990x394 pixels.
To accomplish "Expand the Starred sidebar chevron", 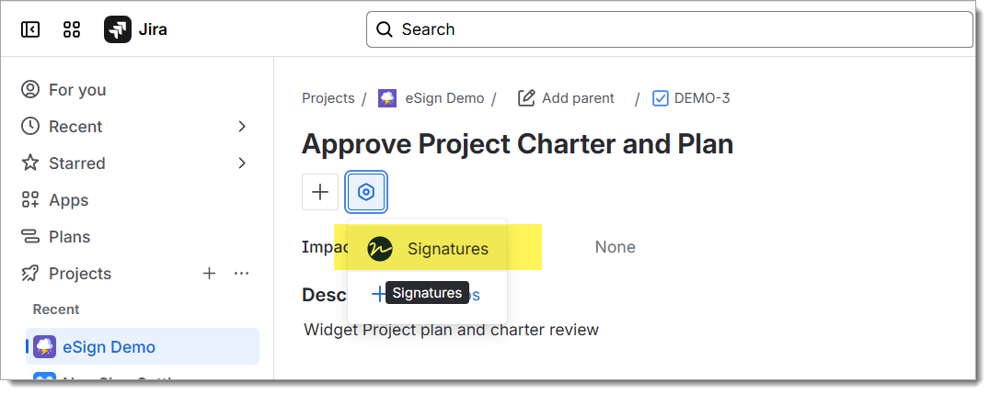I will tap(242, 163).
